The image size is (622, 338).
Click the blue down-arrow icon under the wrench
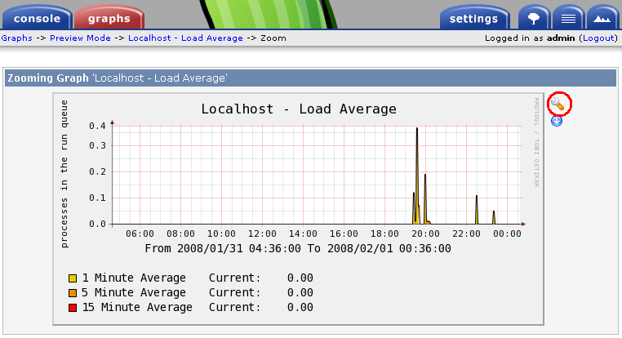(x=557, y=121)
